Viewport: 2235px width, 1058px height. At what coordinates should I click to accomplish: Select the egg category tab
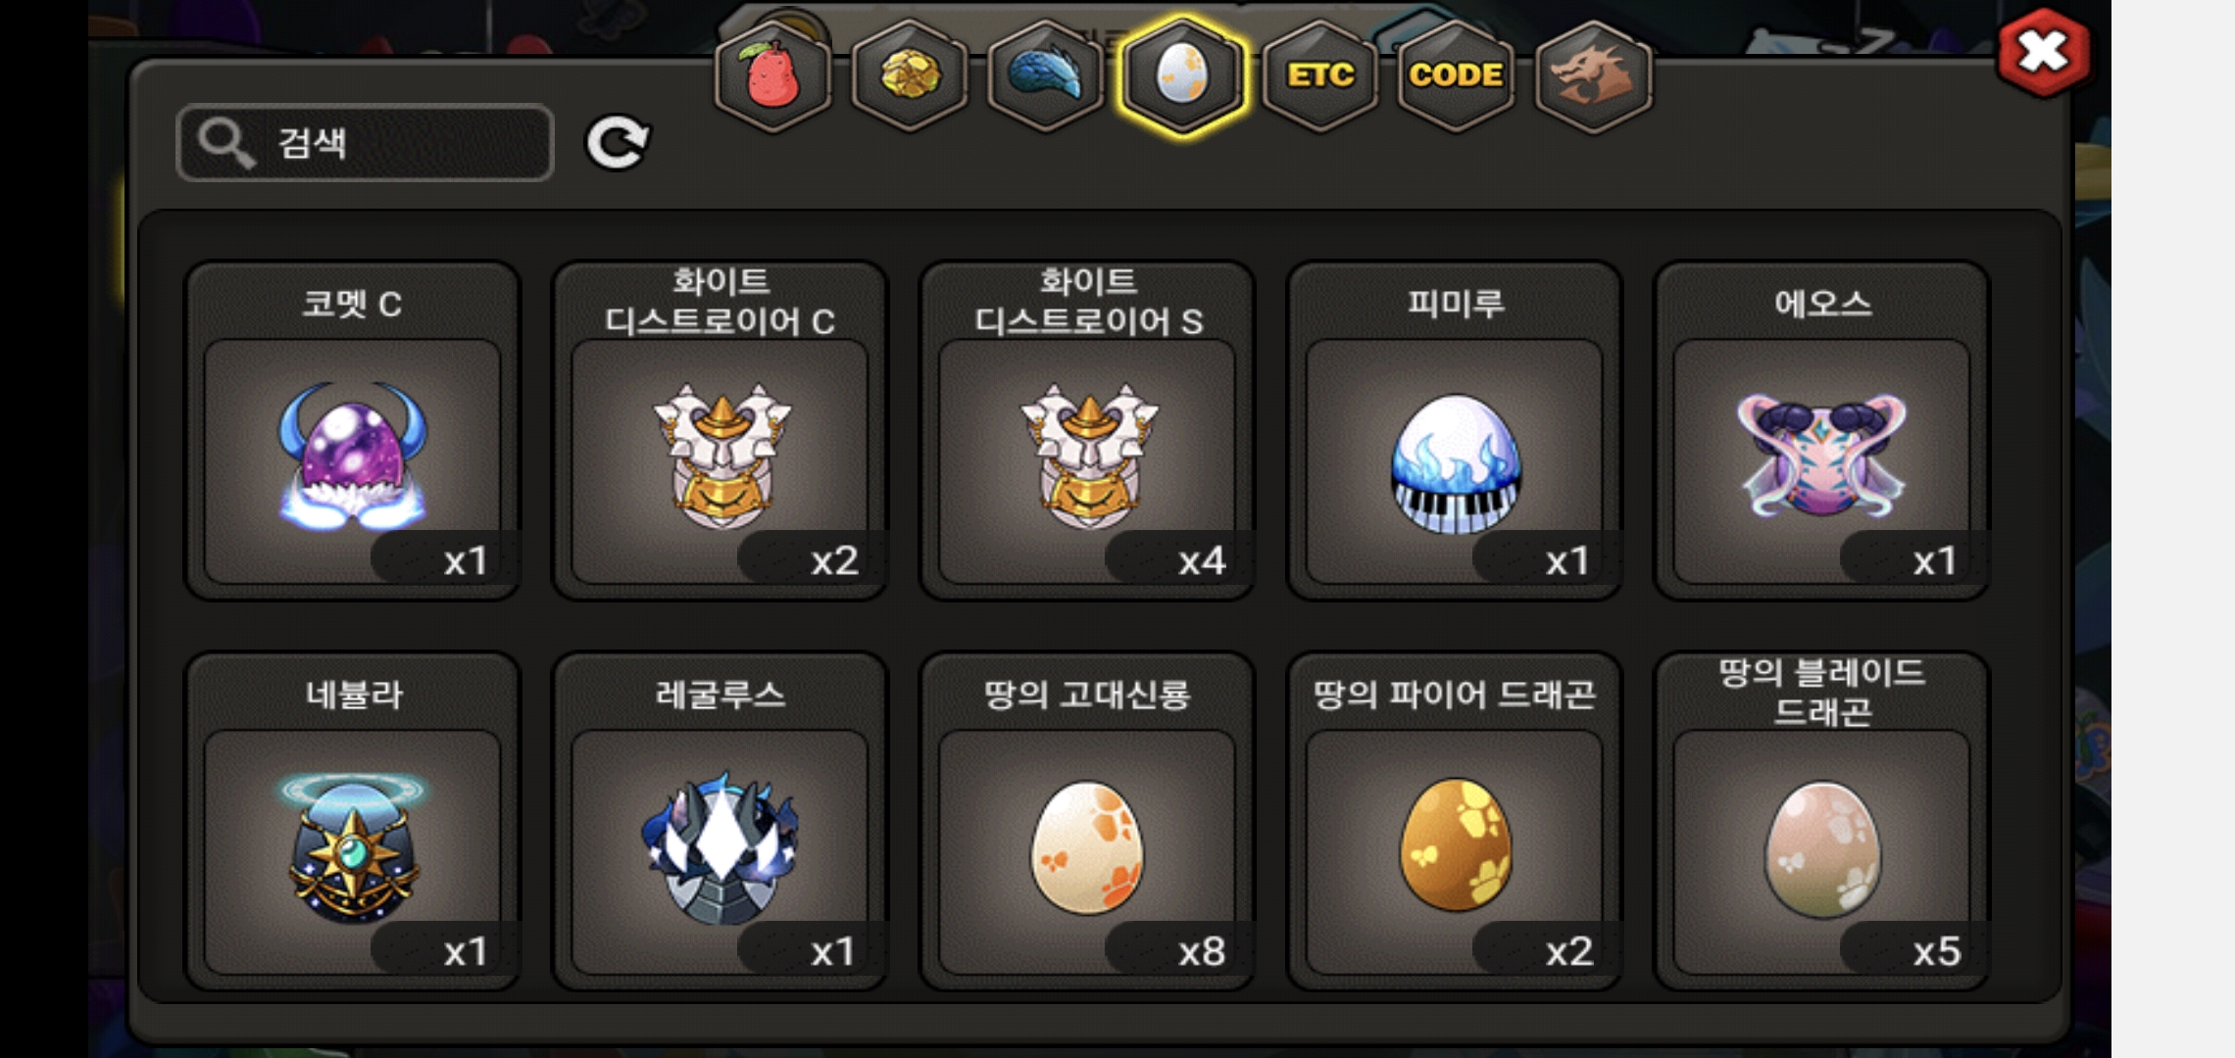[1183, 75]
